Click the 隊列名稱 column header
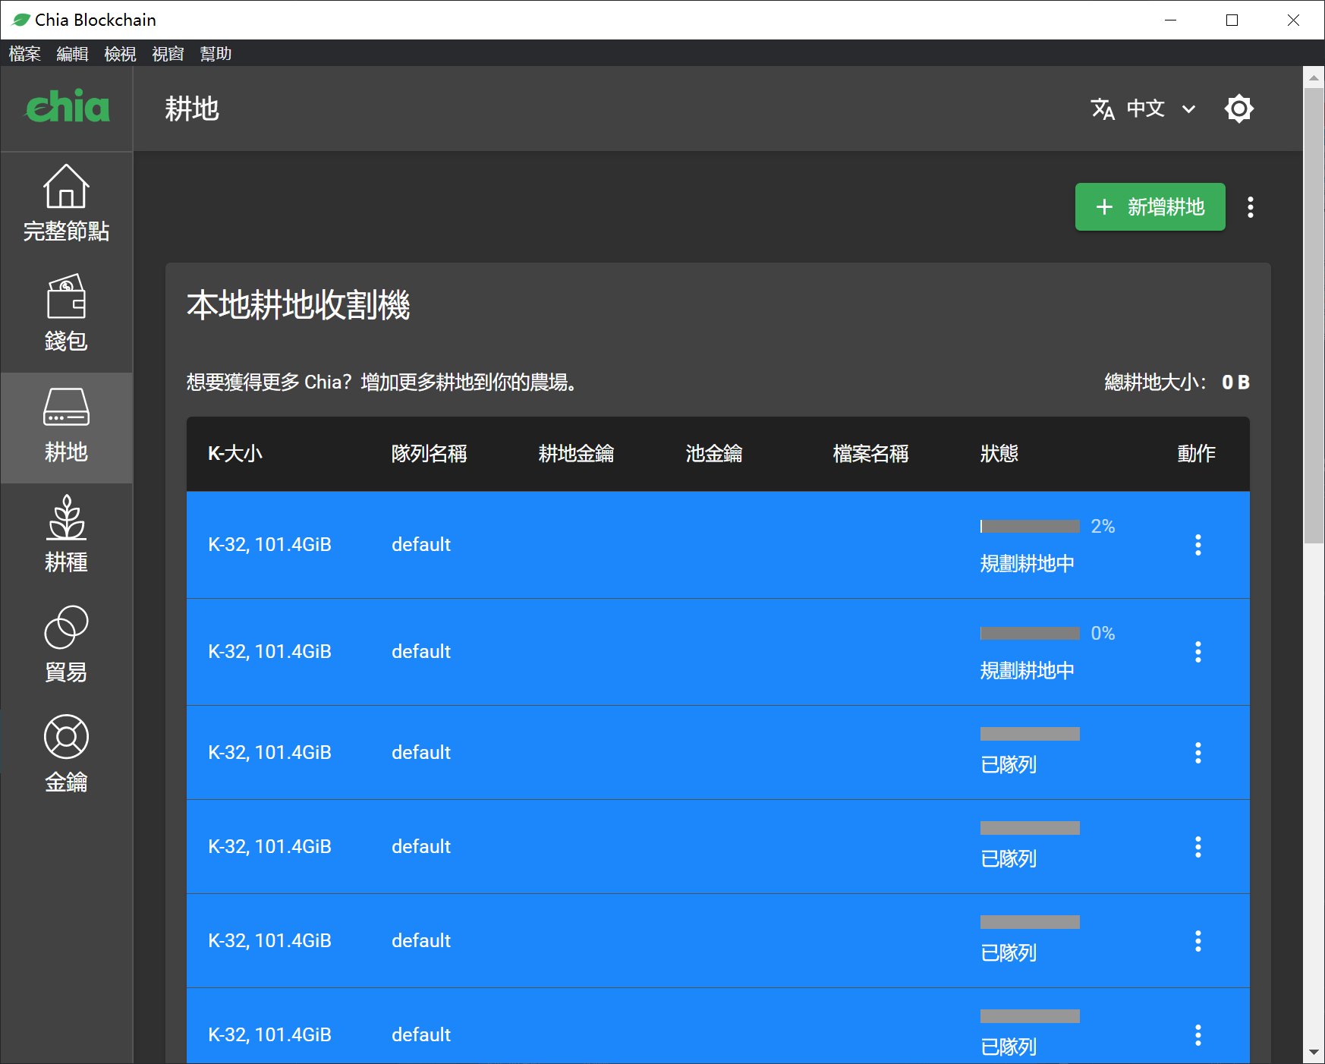The height and width of the screenshot is (1064, 1325). (429, 454)
